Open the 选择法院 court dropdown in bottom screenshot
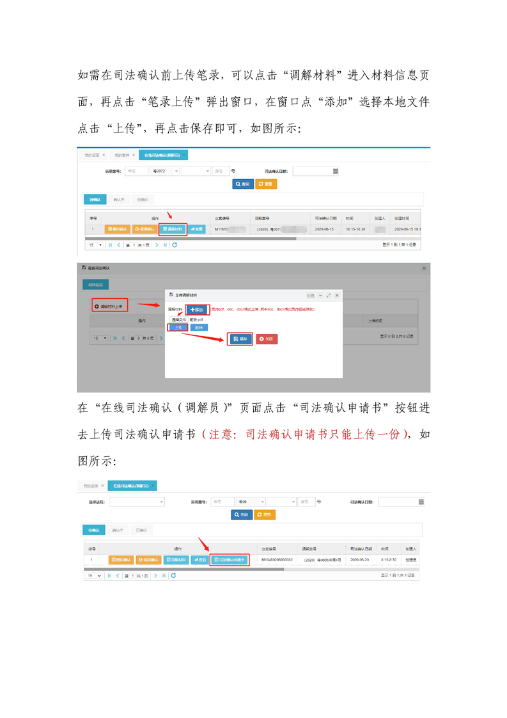Image resolution: width=507 pixels, height=718 pixels. pyautogui.click(x=137, y=502)
